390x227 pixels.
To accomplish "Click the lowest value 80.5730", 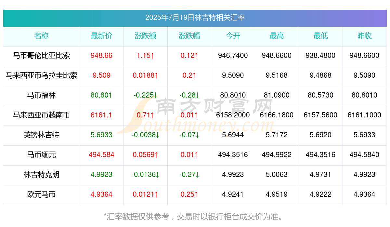I will pyautogui.click(x=320, y=95).
